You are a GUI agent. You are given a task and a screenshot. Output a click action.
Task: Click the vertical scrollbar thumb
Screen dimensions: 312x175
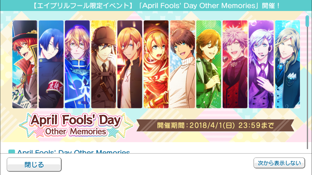307,21
